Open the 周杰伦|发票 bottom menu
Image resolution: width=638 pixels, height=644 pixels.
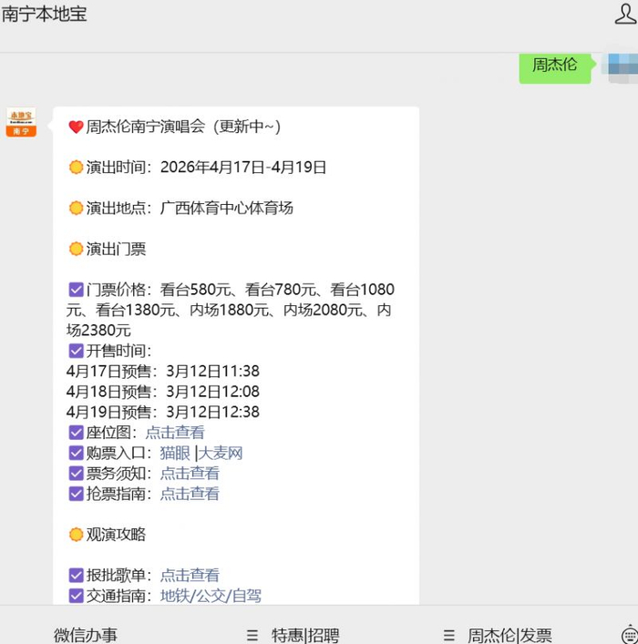pyautogui.click(x=509, y=635)
